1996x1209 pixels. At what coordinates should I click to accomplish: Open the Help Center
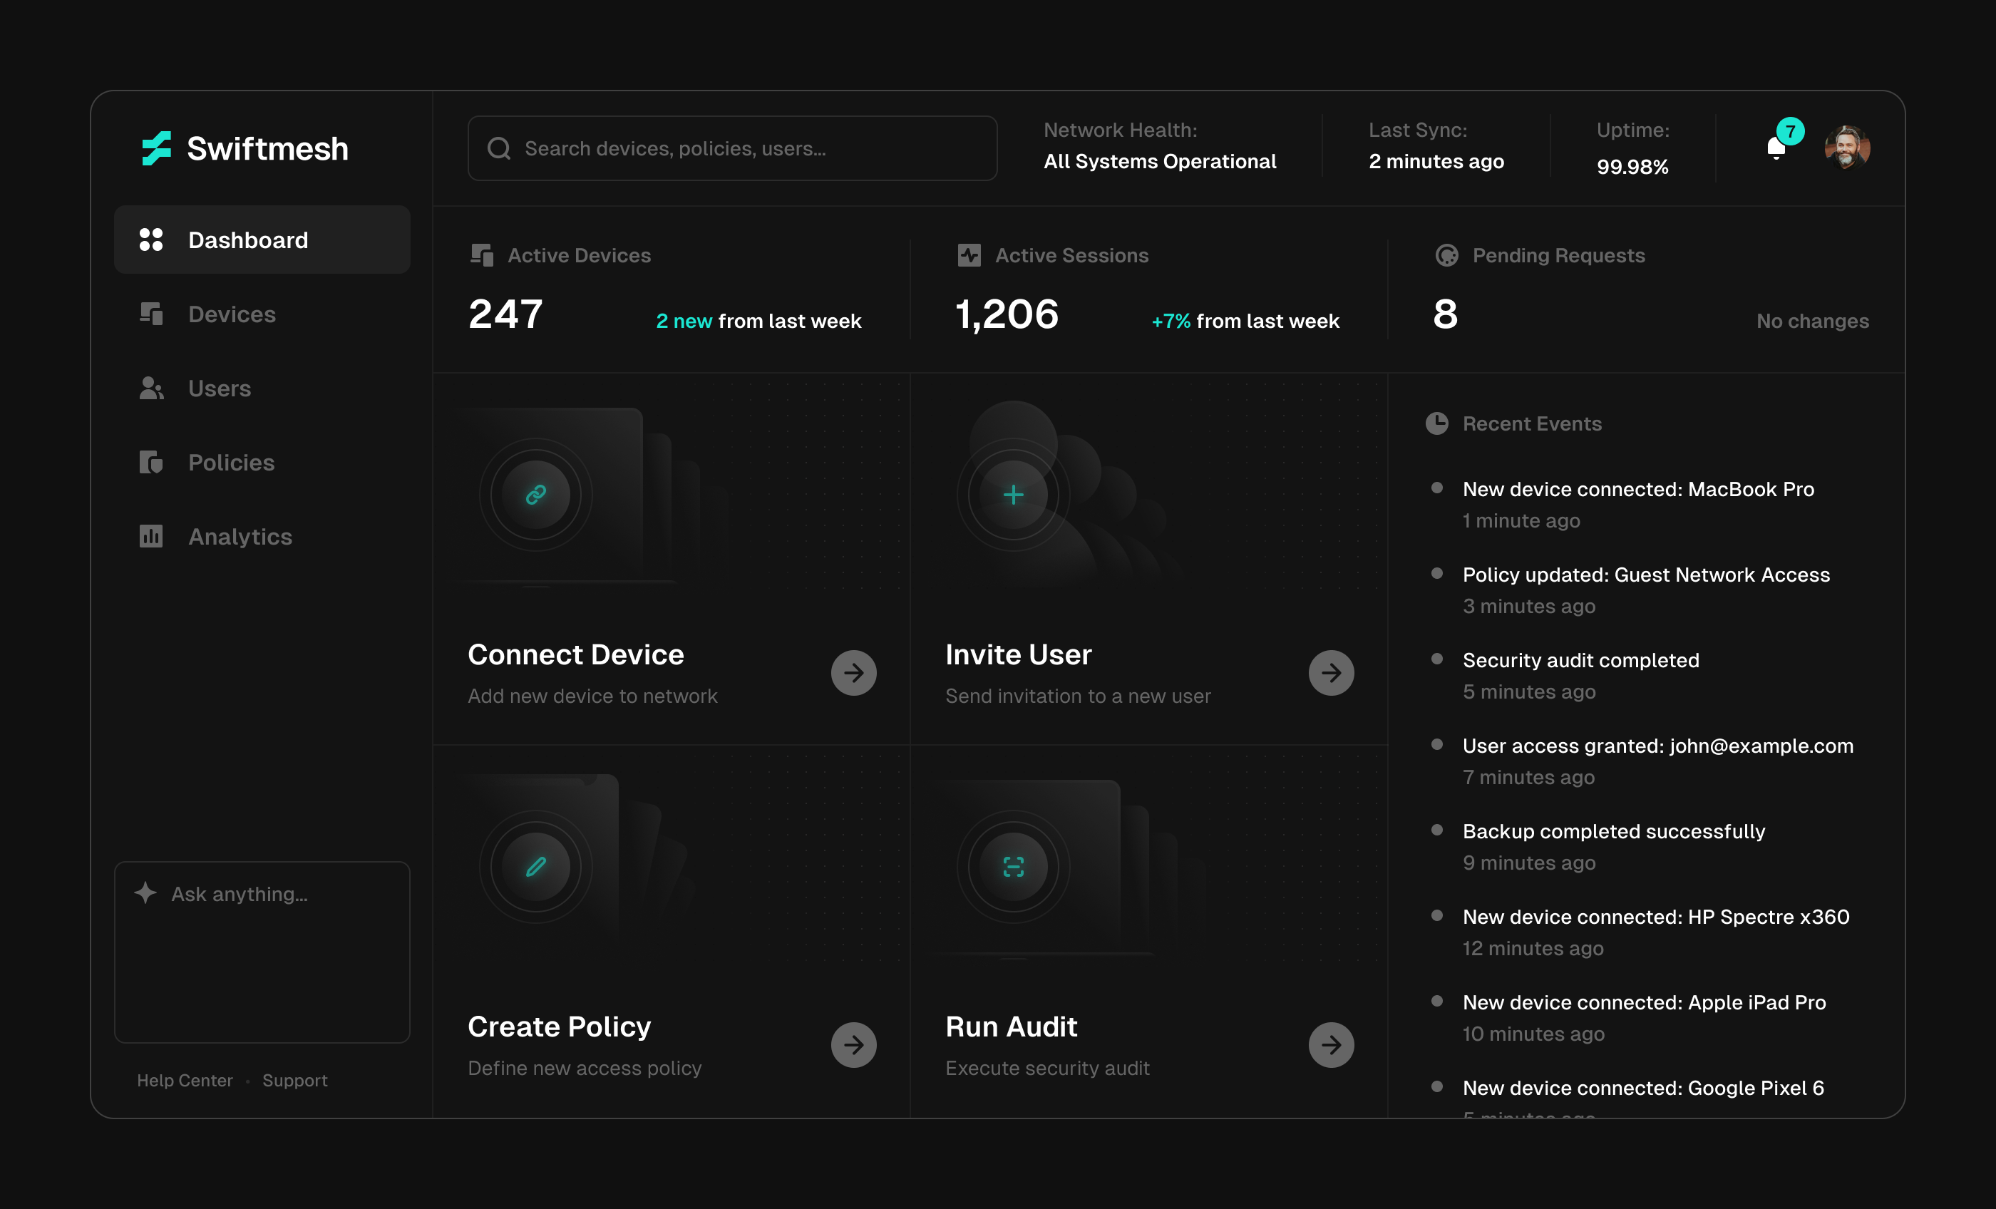(x=185, y=1080)
